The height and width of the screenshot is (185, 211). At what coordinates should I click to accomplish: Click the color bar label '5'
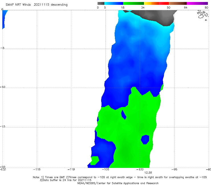tap(105, 8)
